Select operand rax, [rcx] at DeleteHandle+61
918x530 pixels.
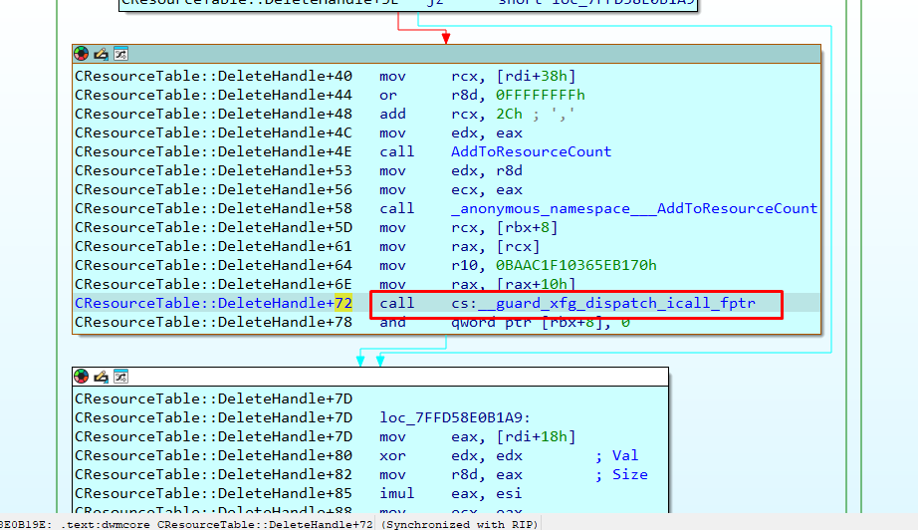pos(495,246)
